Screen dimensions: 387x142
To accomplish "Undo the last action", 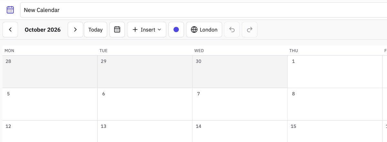I will click(x=232, y=30).
